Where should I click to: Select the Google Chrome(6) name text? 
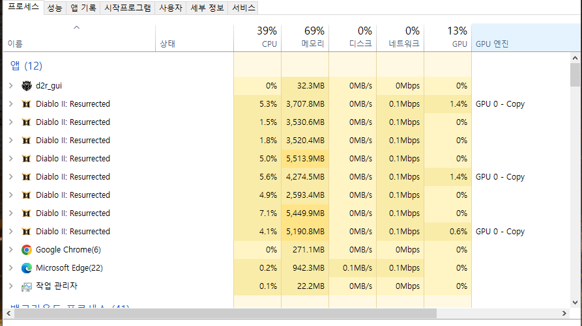coord(68,250)
